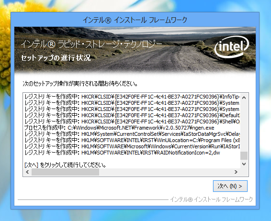Select the CLSID InfoTip registry log line
This screenshot has height=221, width=271.
point(132,97)
